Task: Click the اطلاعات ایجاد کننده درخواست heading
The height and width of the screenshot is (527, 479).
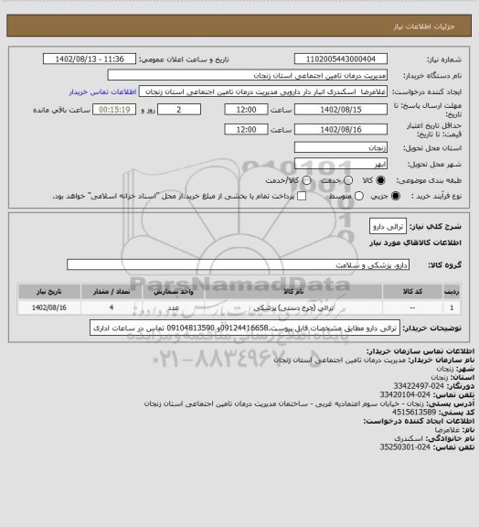Action: (x=419, y=421)
